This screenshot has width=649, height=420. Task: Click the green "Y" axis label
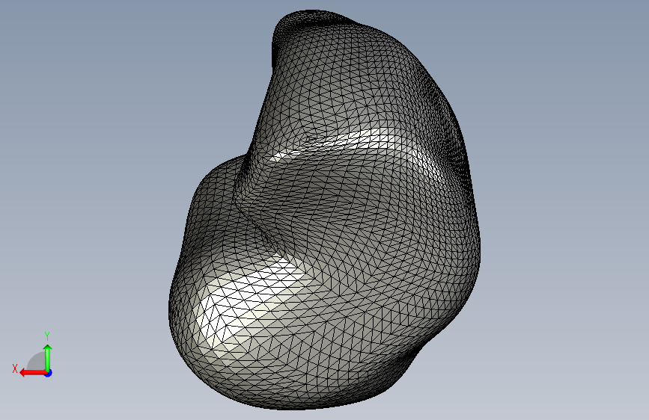(47, 336)
